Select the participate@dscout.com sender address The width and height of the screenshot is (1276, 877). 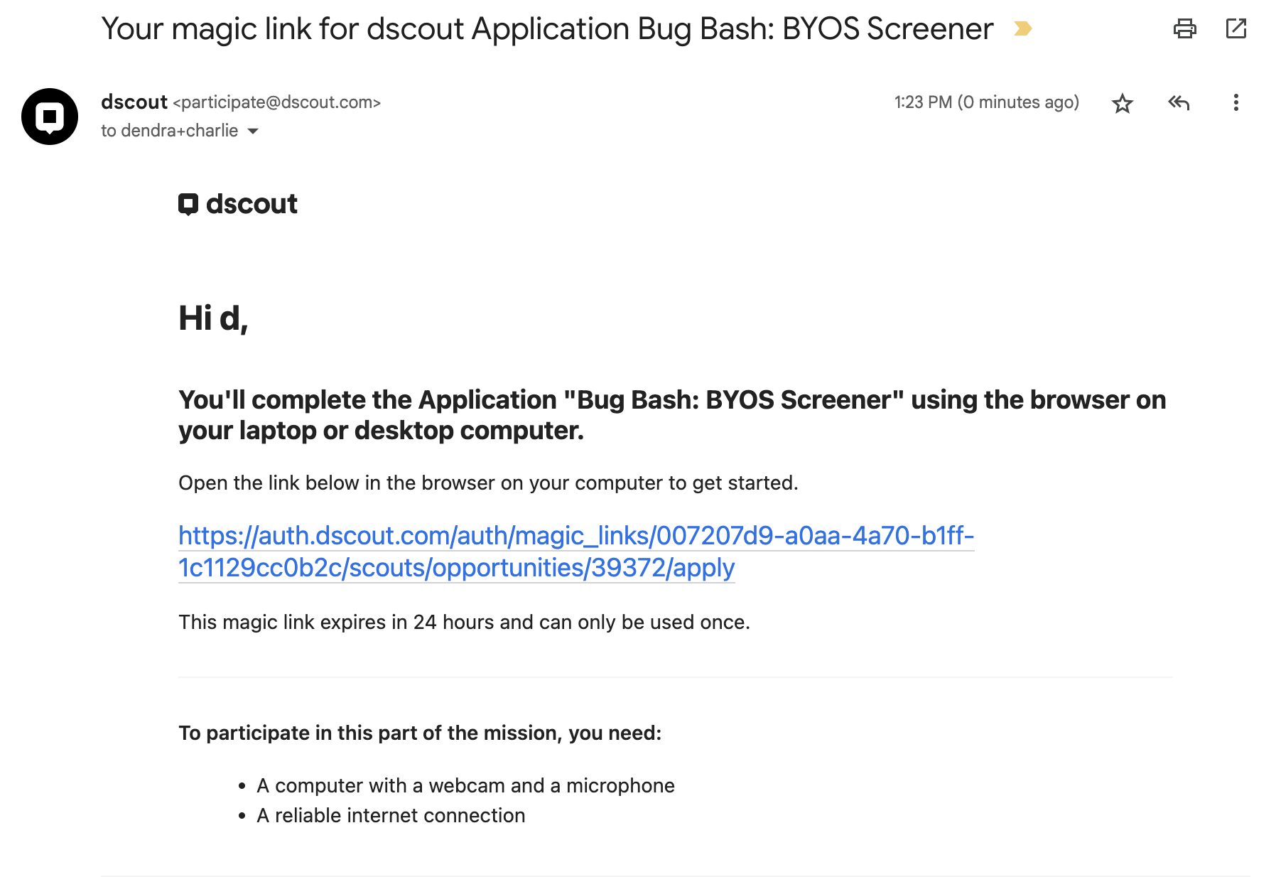[x=277, y=103]
